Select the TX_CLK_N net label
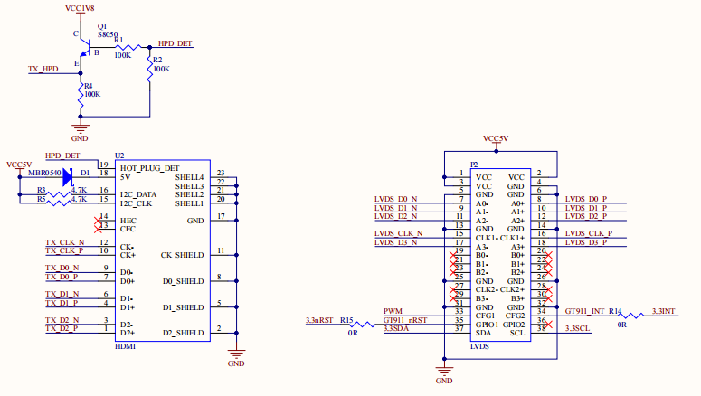The image size is (701, 396). [64, 242]
